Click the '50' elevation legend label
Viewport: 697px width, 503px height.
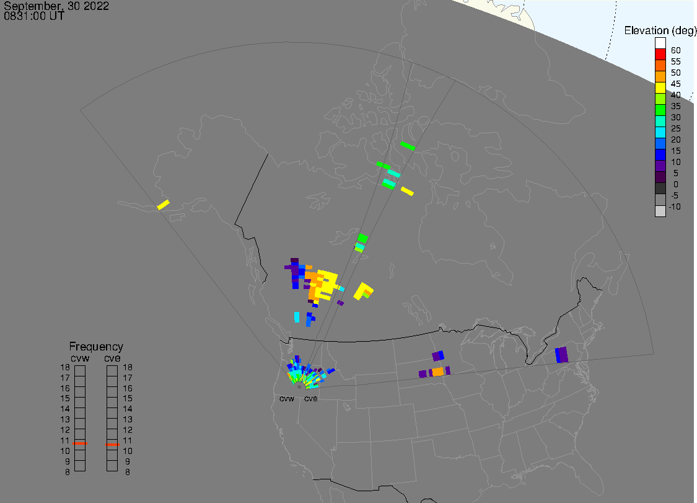coord(676,73)
